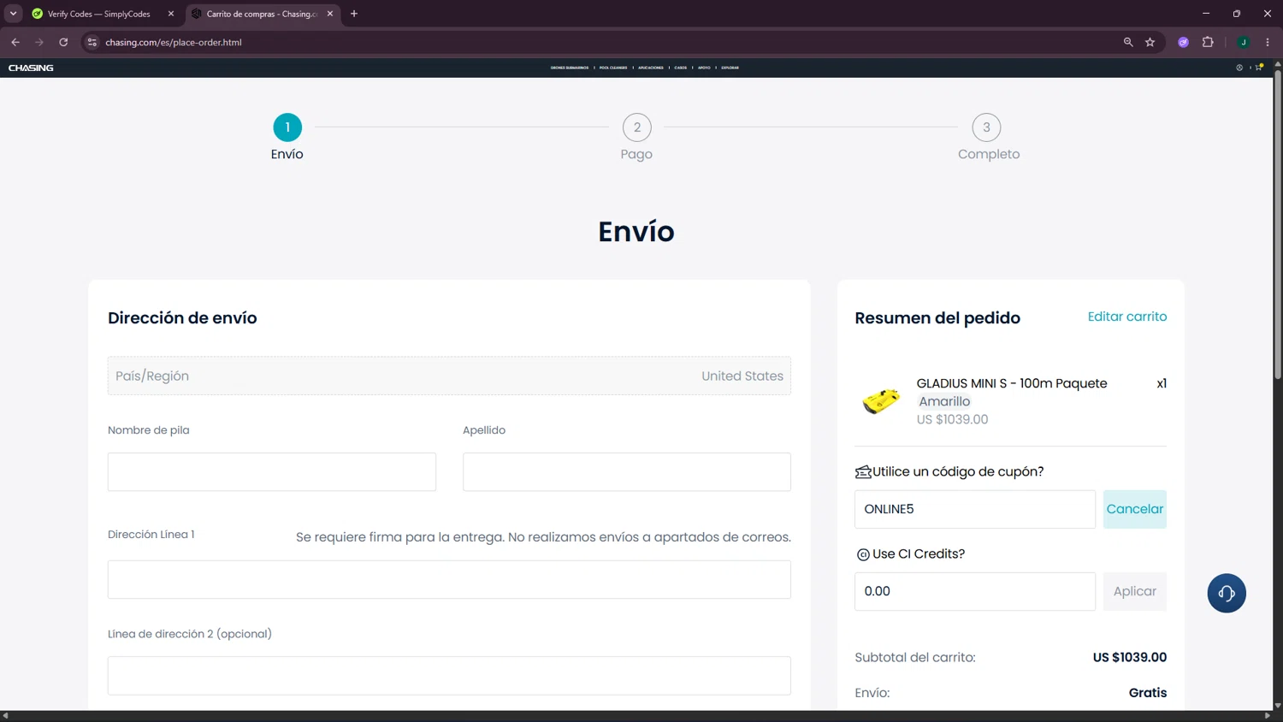This screenshot has width=1283, height=722.
Task: Switch to the Carrito de compras tab
Action: (x=263, y=14)
